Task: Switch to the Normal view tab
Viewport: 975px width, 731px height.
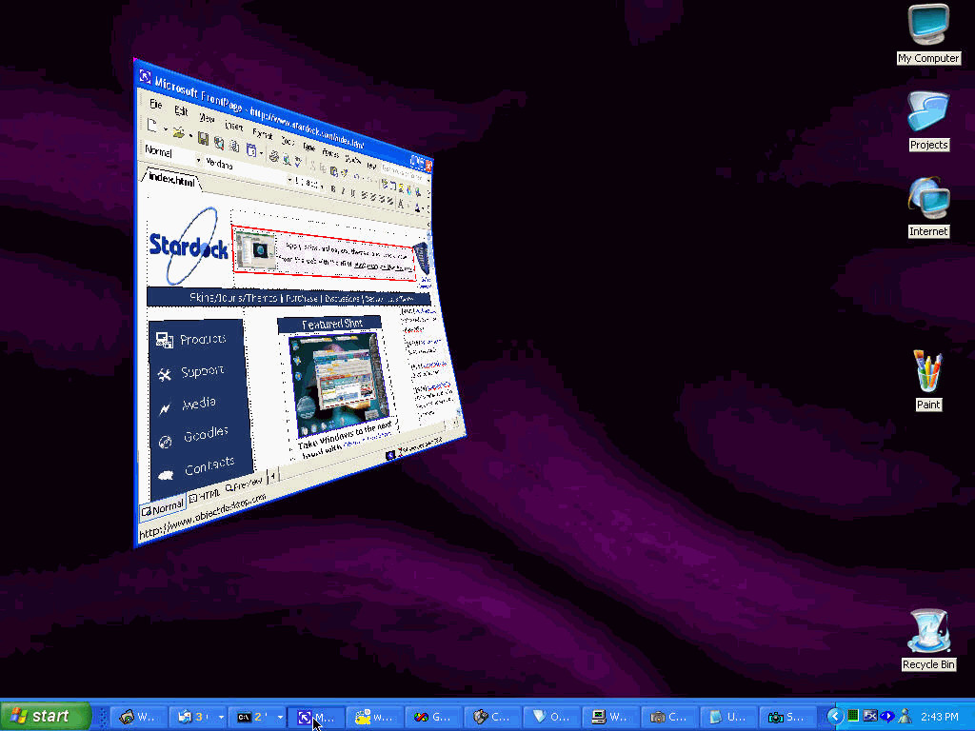Action: 162,508
